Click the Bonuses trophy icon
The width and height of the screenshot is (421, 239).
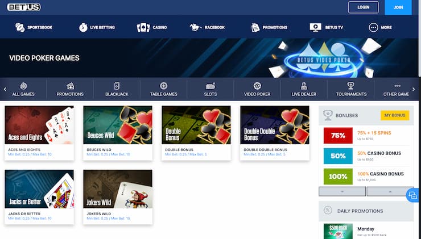[328, 115]
